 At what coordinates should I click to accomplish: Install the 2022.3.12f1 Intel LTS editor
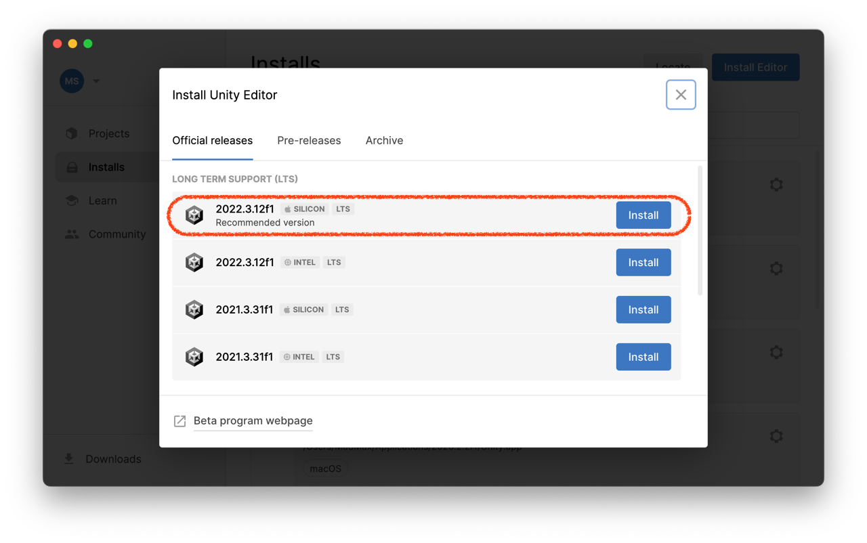(x=643, y=263)
